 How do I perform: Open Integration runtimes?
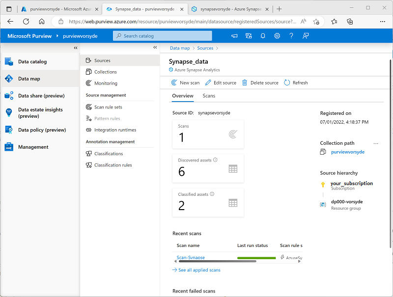click(x=120, y=130)
